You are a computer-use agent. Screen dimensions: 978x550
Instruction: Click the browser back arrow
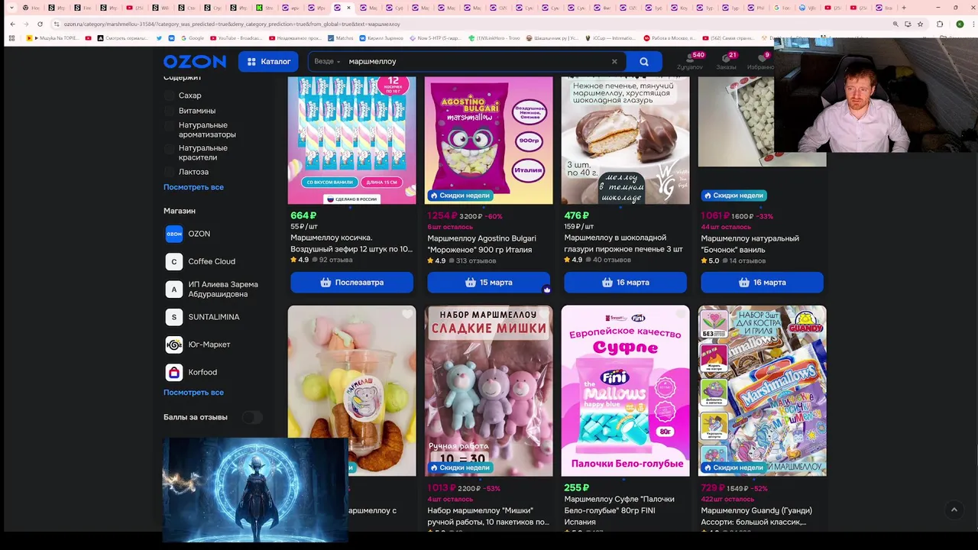point(12,24)
